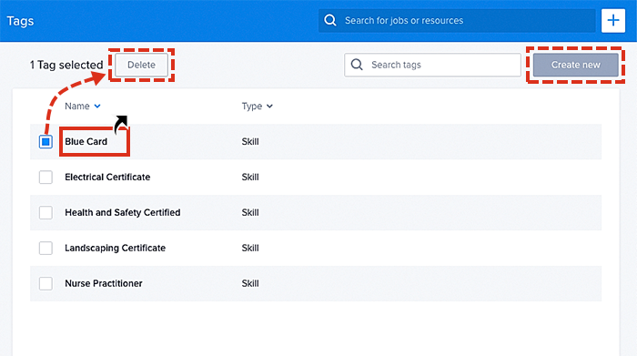The image size is (637, 356).
Task: Focus the Search for jobs or resources field
Action: [x=457, y=20]
